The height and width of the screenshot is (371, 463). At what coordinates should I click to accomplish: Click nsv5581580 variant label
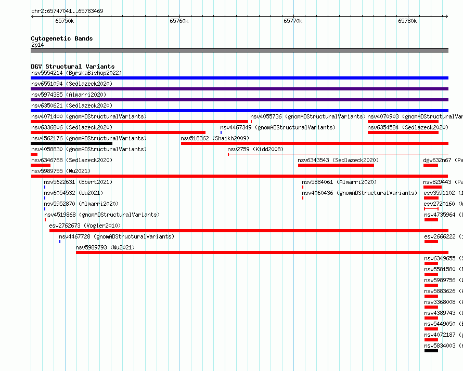point(444,269)
